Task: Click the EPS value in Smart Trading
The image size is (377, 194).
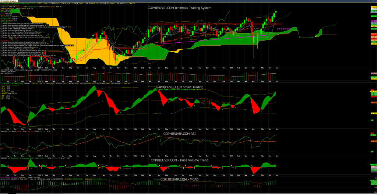Action: [x=8, y=87]
